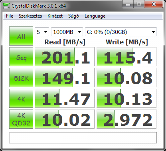Click the 4K QD32 write result 2.972
The width and height of the screenshot is (166, 151).
click(x=126, y=119)
